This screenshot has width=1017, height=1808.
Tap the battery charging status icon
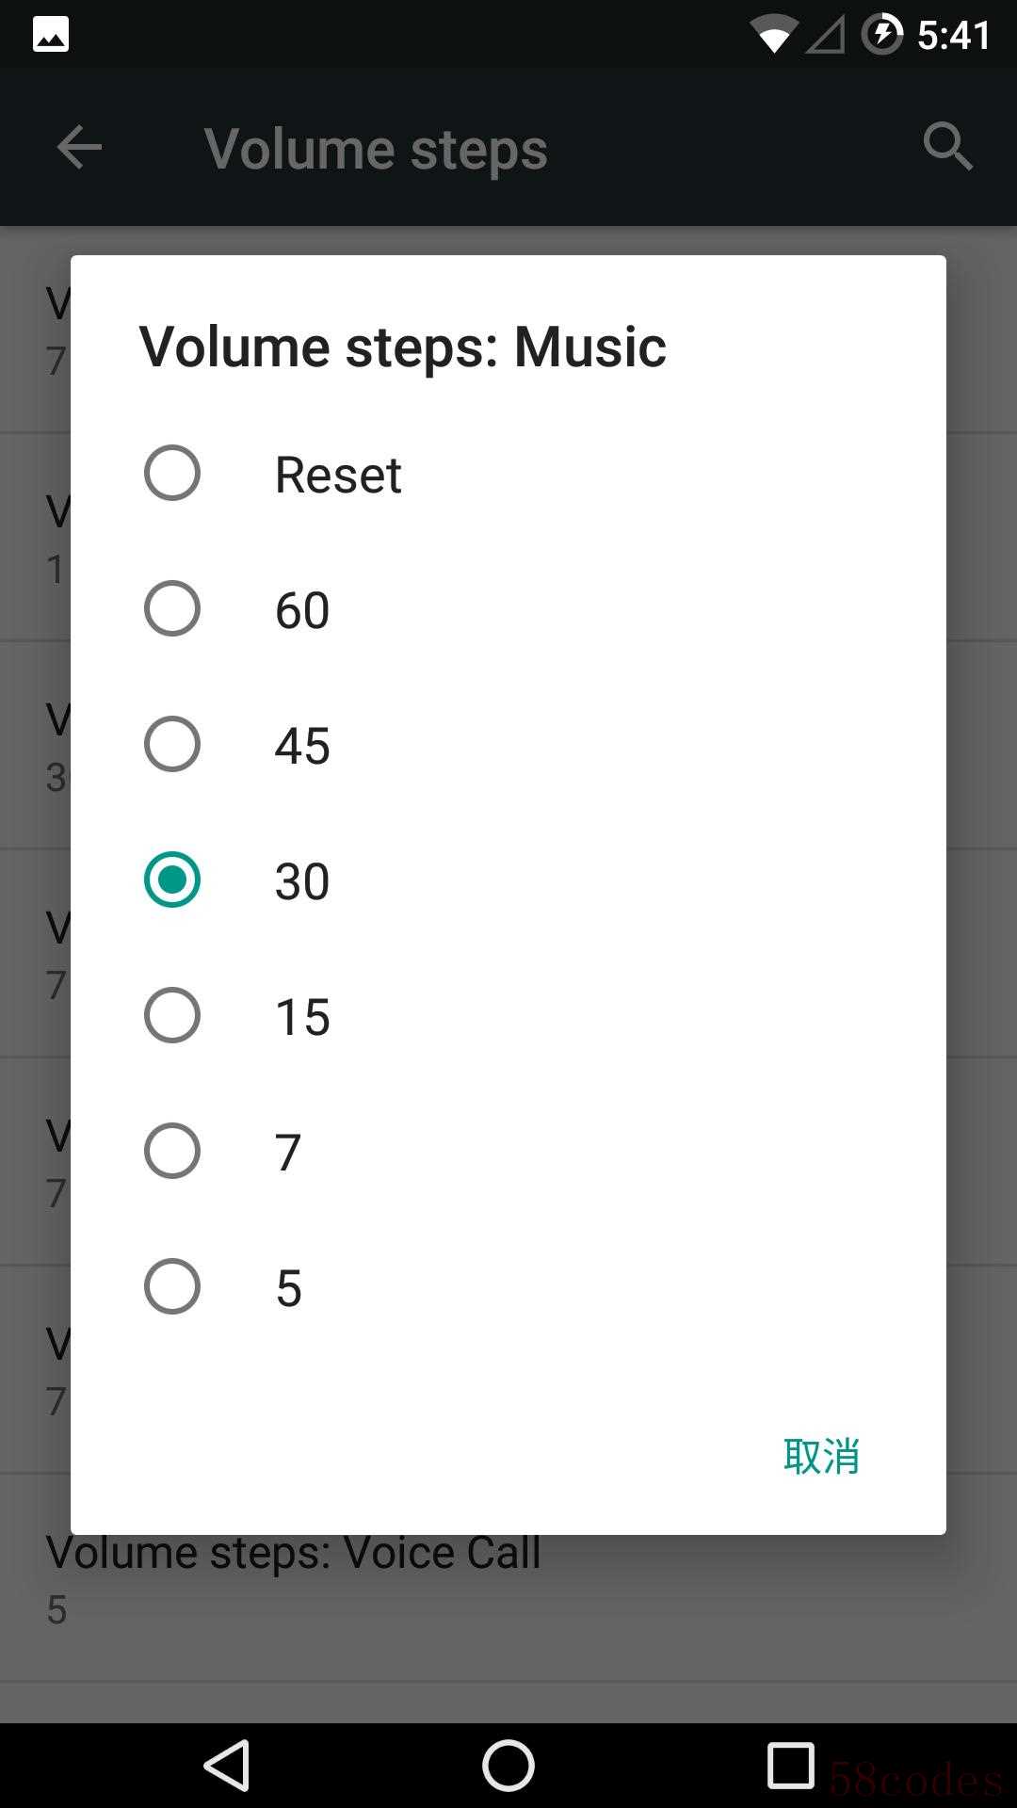(882, 35)
